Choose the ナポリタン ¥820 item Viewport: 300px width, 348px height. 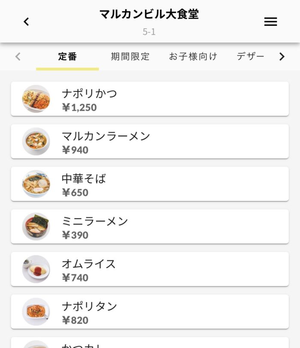[171, 312]
